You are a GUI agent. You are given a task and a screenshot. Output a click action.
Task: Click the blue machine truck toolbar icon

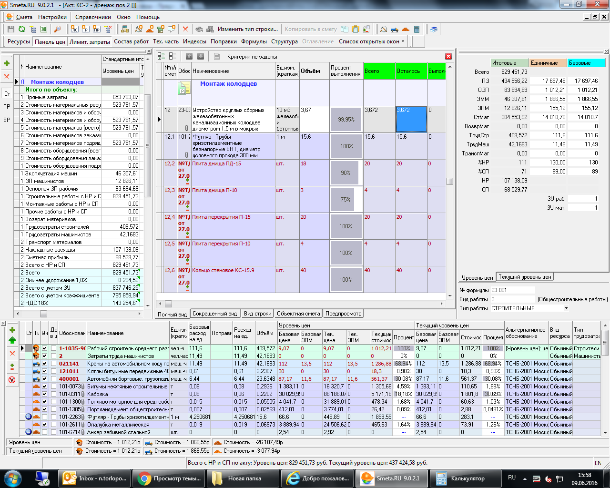point(395,29)
